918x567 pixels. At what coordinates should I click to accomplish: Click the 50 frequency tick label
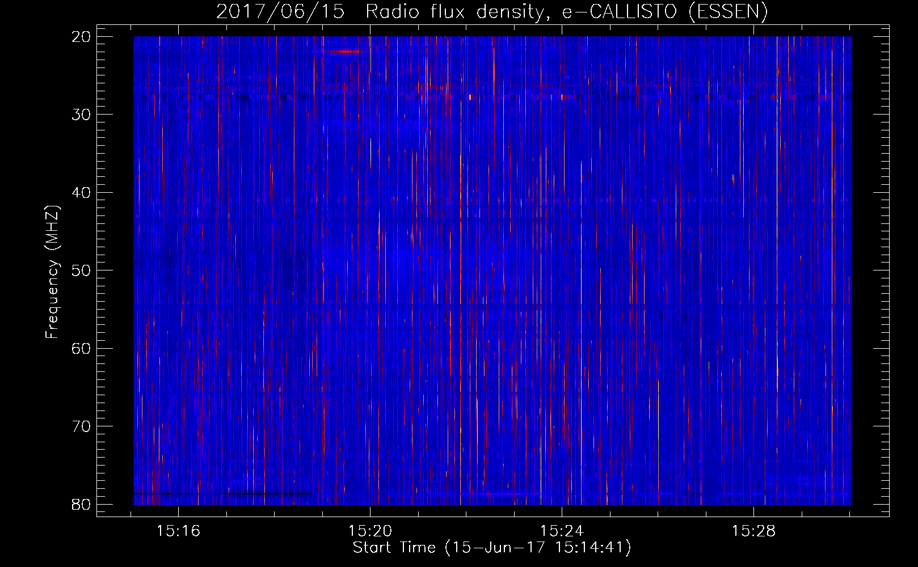pyautogui.click(x=81, y=270)
